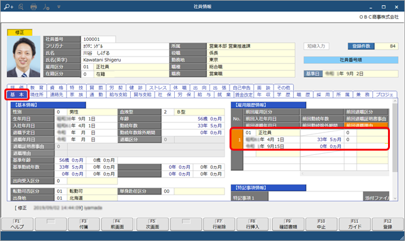Click the 出身地 value 北海道
The width and height of the screenshot is (405, 241).
92,198
